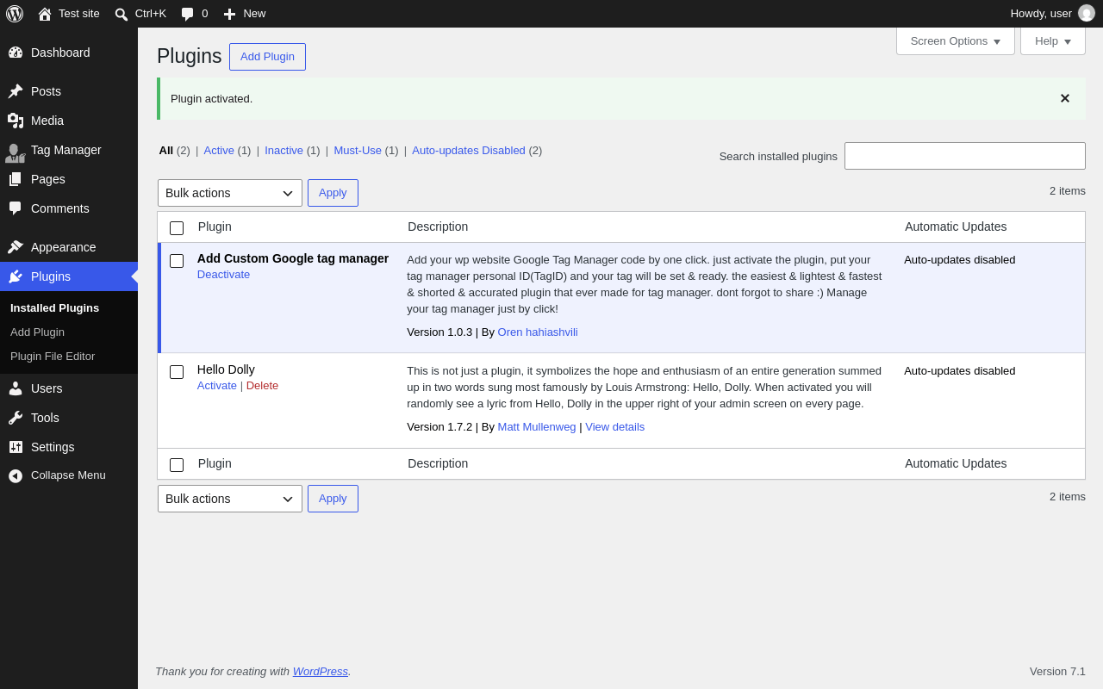
Task: Expand the Help tab
Action: (1053, 40)
